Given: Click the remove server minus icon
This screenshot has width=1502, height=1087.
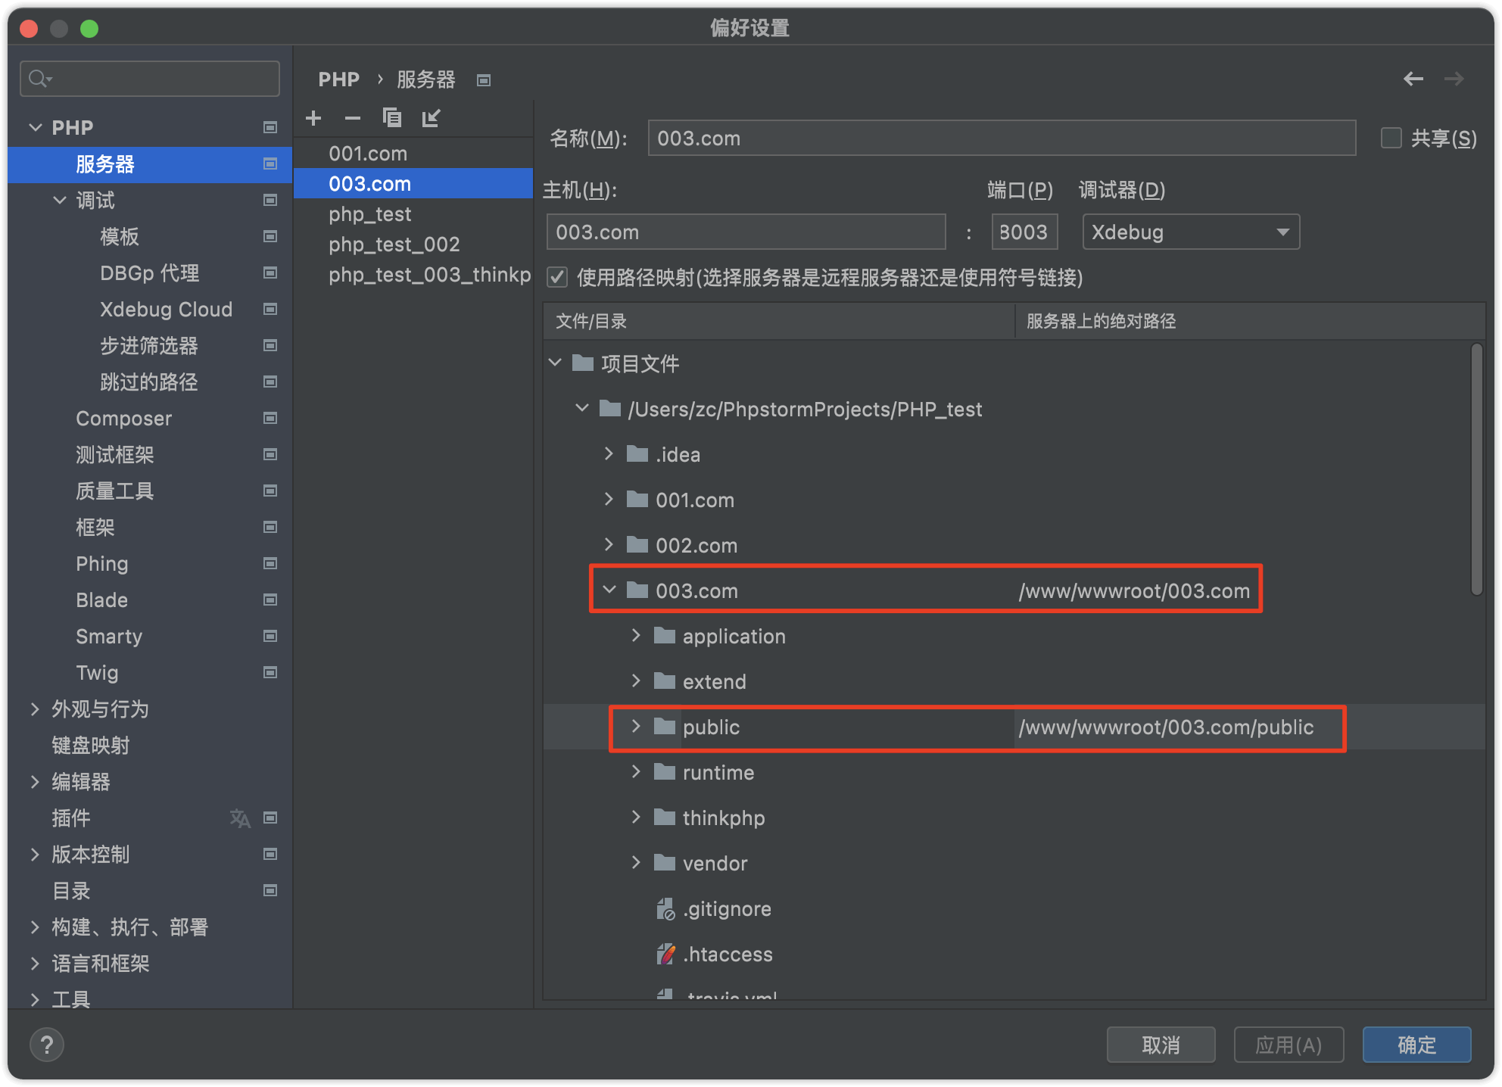Looking at the screenshot, I should [352, 118].
